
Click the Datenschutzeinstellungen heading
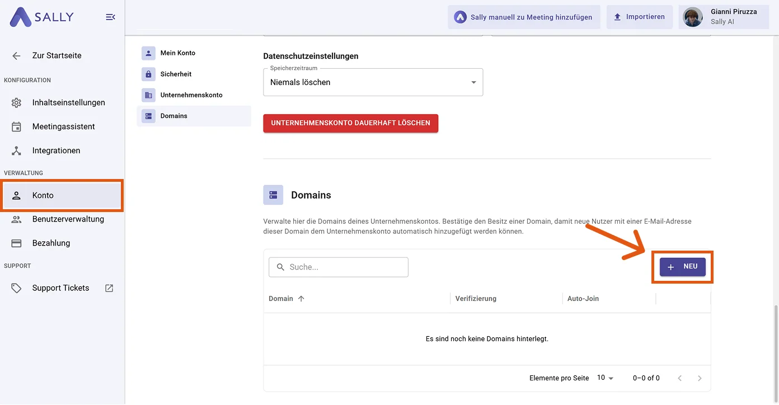[311, 56]
